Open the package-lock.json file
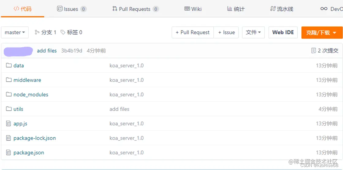Viewport: 343px width, 170px height. click(x=35, y=138)
